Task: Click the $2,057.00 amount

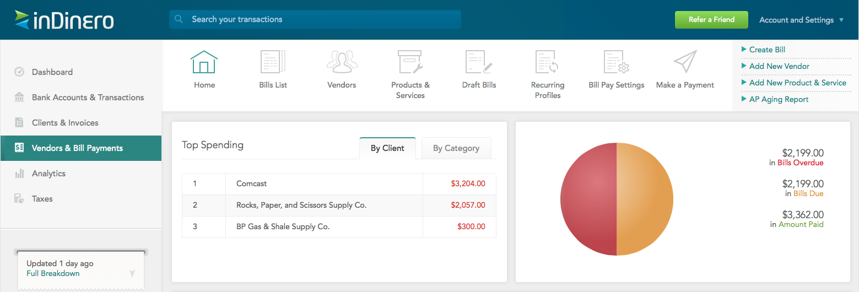Action: (468, 205)
